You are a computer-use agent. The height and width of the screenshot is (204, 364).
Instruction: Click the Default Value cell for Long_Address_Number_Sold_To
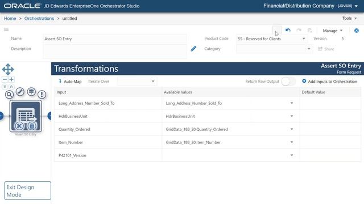coord(330,103)
